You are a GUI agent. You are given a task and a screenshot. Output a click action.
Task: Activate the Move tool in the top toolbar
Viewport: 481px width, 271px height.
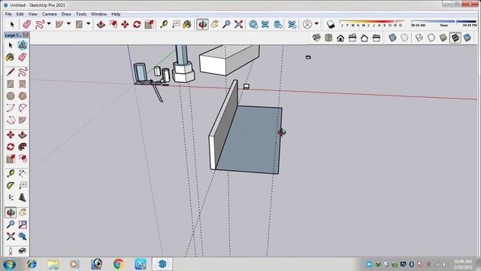tap(125, 24)
